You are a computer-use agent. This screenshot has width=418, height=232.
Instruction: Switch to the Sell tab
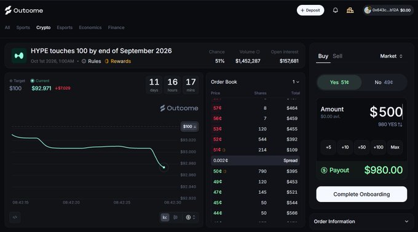click(x=337, y=56)
